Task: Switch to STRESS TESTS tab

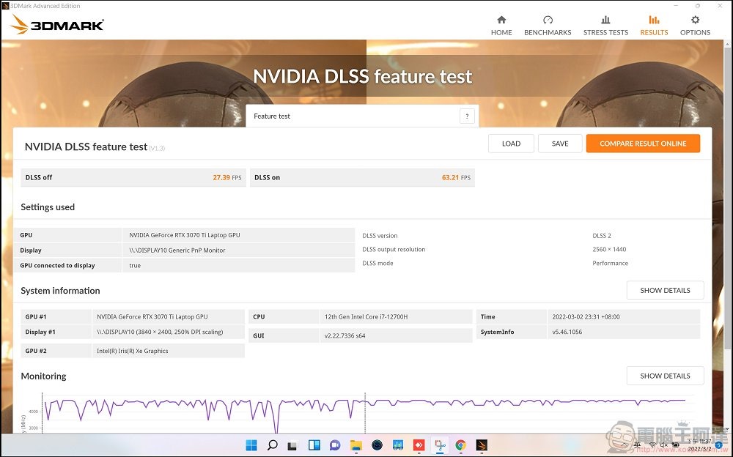Action: click(605, 26)
